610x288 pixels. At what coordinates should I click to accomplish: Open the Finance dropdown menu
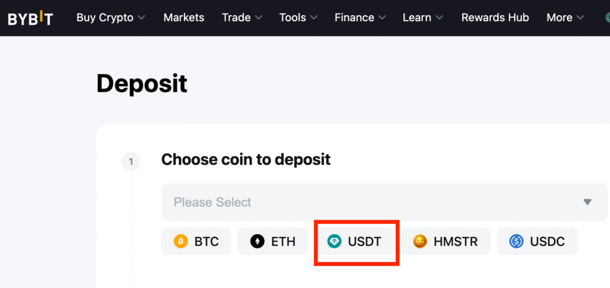coord(360,18)
